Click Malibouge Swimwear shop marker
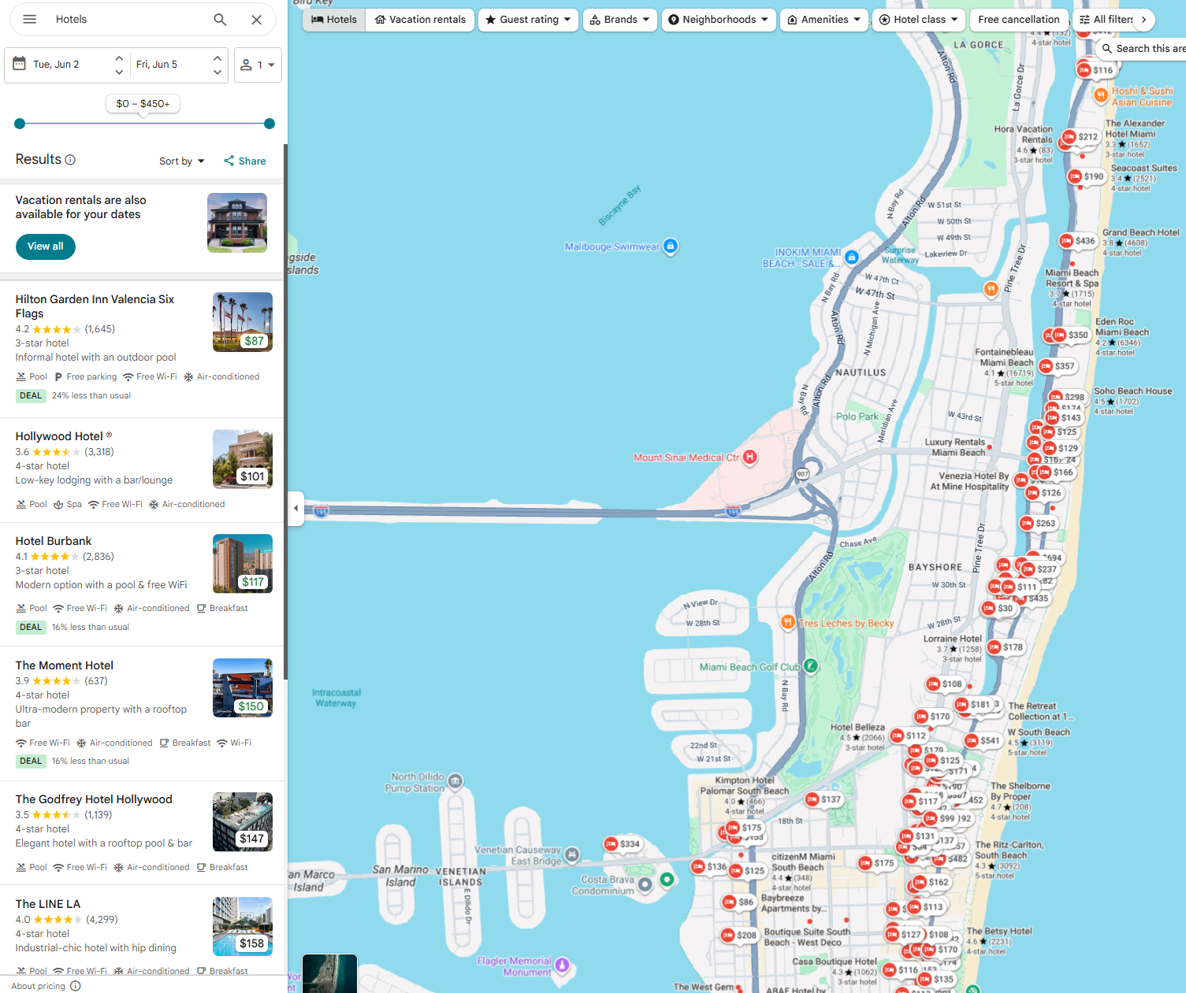The height and width of the screenshot is (993, 1186). (x=671, y=246)
